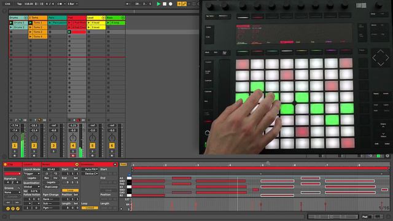Toggle the metronome in the control bar

60,4
